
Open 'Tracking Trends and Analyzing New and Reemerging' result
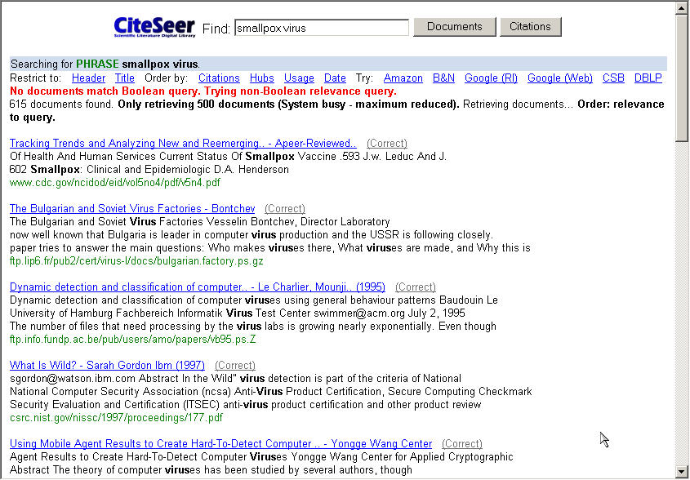point(183,144)
